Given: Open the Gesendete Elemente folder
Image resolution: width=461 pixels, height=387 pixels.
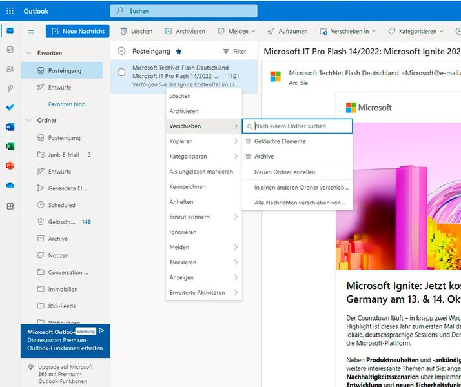Looking at the screenshot, I should tap(62, 188).
